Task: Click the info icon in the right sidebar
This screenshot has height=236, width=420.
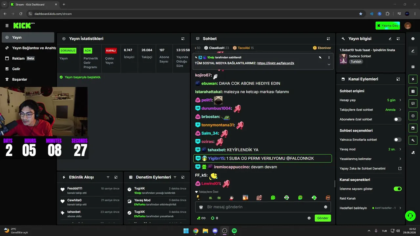Action: point(413,39)
